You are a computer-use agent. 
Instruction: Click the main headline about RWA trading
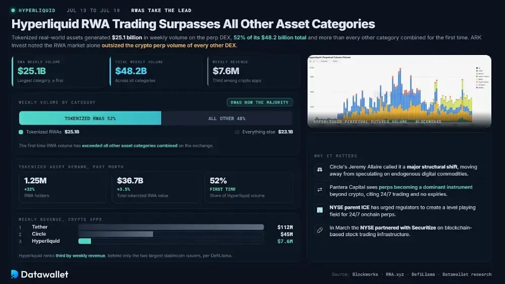click(193, 24)
